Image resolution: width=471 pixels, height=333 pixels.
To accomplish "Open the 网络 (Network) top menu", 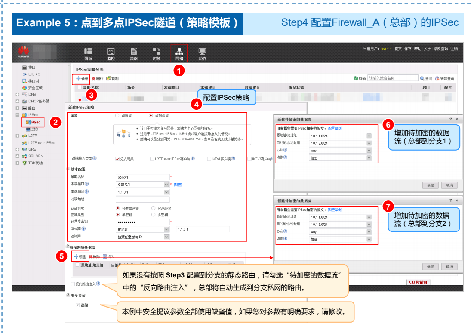I will [x=179, y=54].
